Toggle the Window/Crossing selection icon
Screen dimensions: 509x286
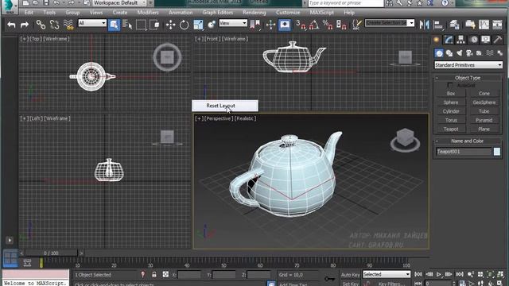[x=154, y=25]
